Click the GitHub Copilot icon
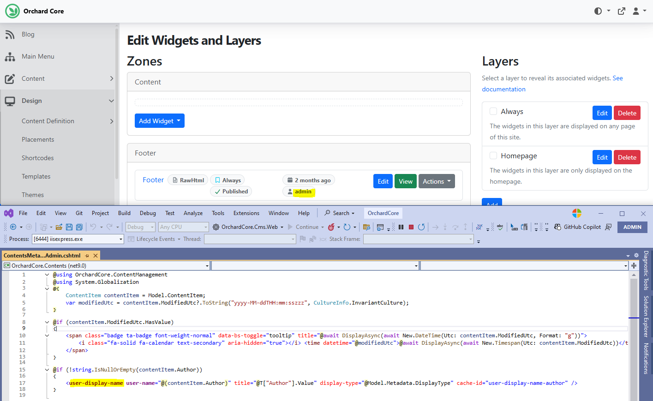The height and width of the screenshot is (401, 653). point(558,227)
